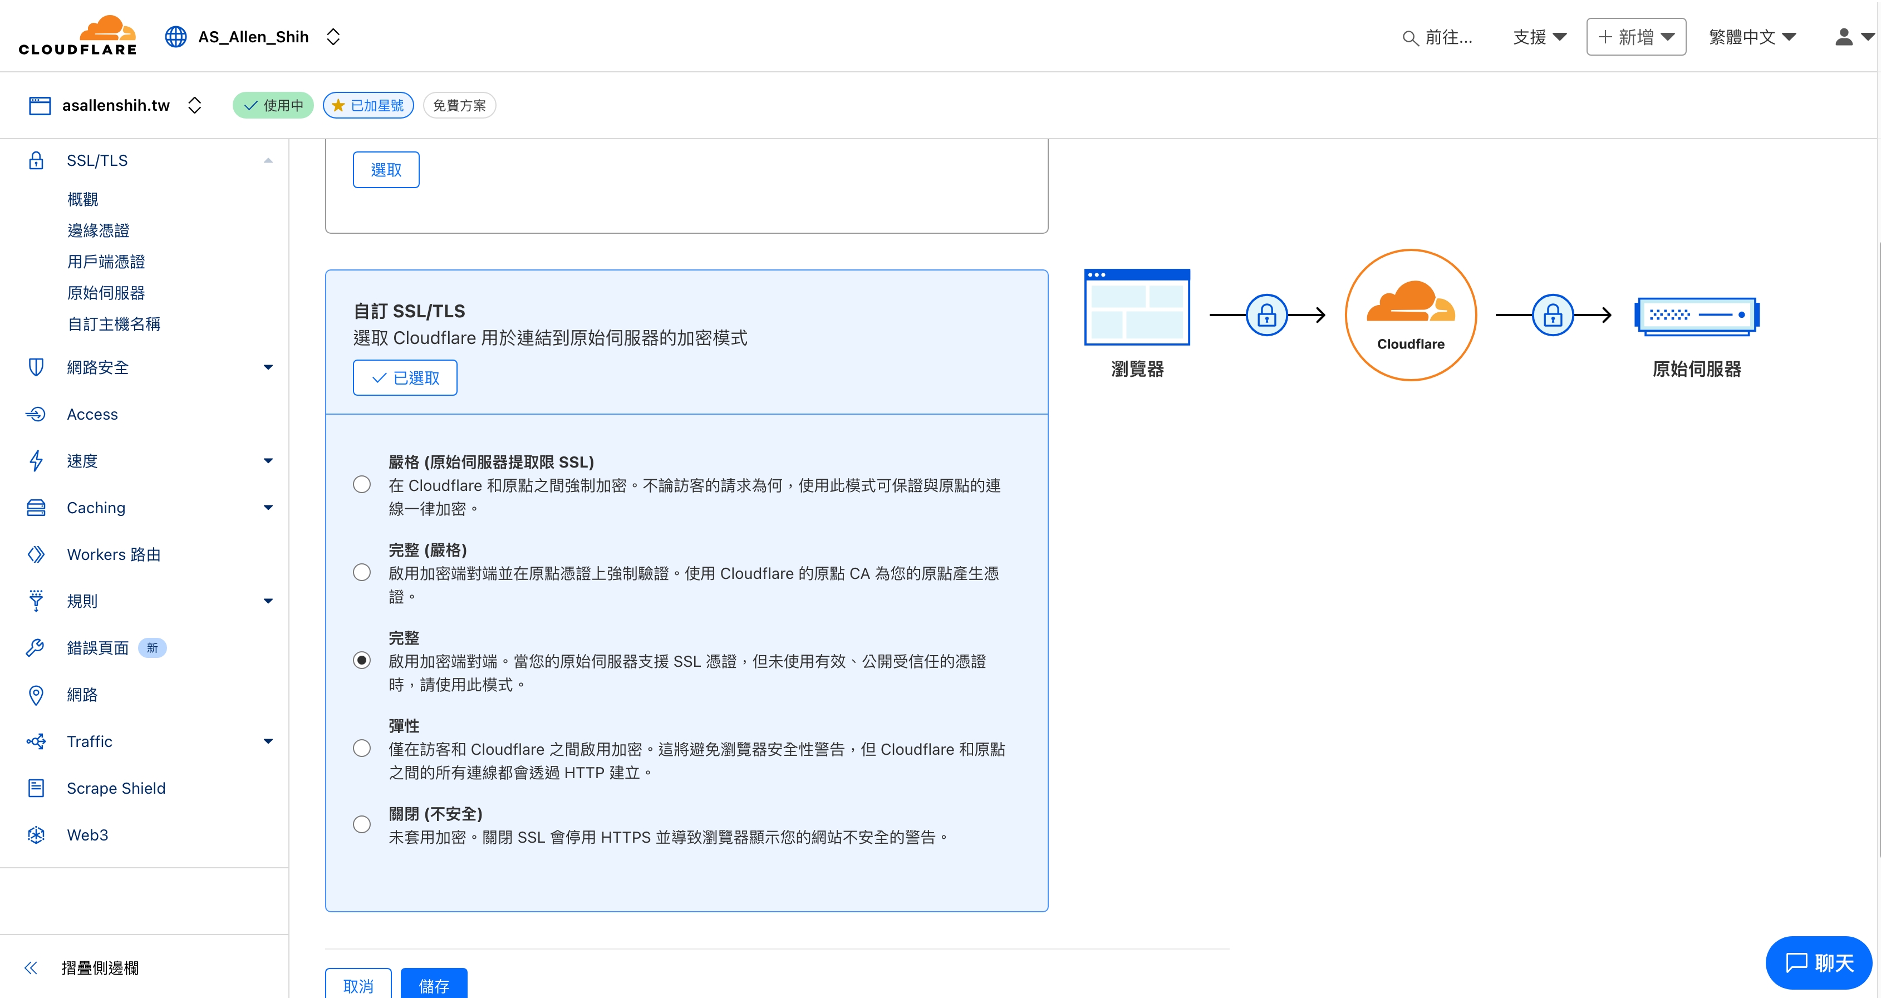Click the Scrape Shield document icon

pyautogui.click(x=36, y=788)
